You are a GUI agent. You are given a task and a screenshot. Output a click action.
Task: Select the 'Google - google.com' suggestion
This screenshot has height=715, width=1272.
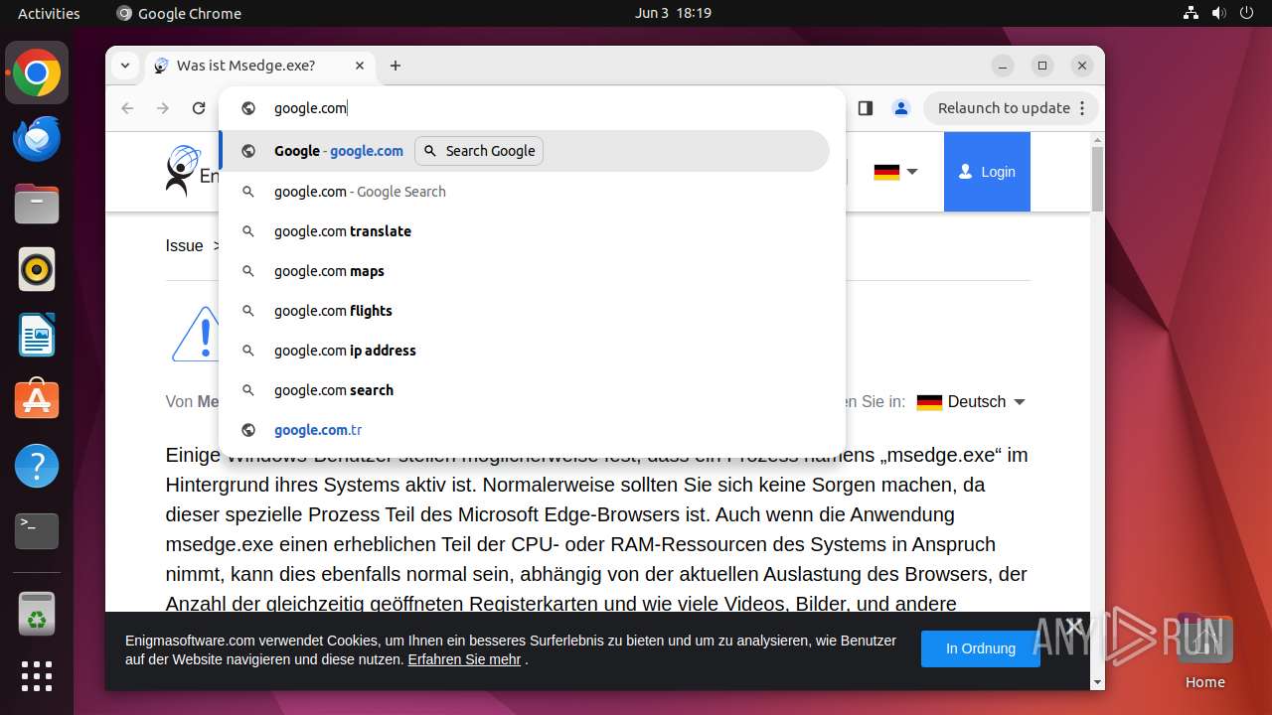pos(525,151)
